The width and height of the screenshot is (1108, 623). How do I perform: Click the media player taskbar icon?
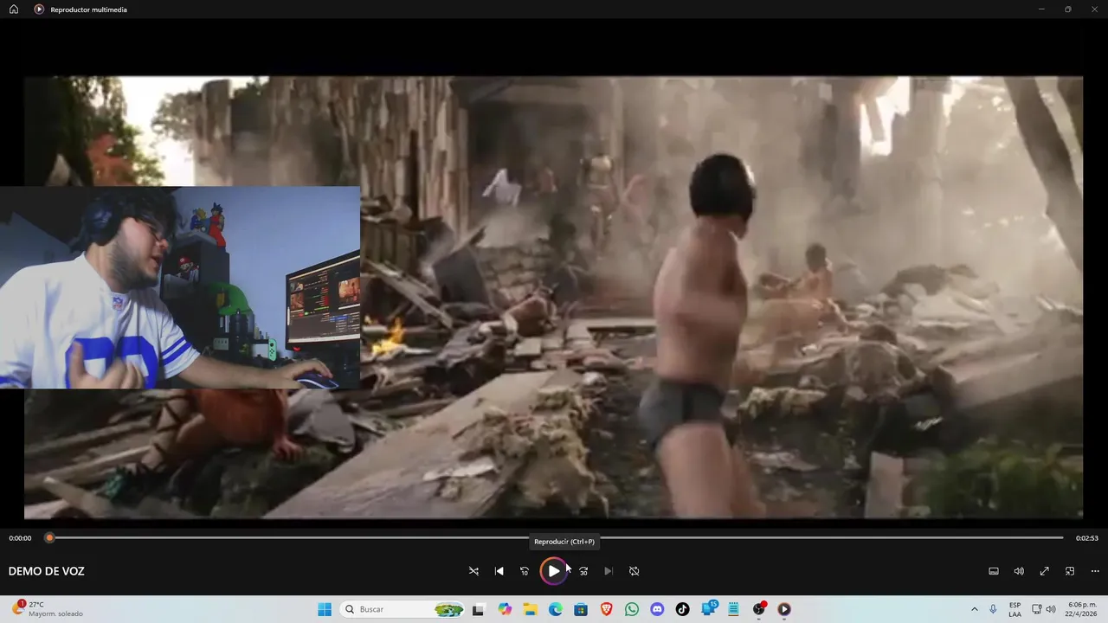(x=784, y=609)
